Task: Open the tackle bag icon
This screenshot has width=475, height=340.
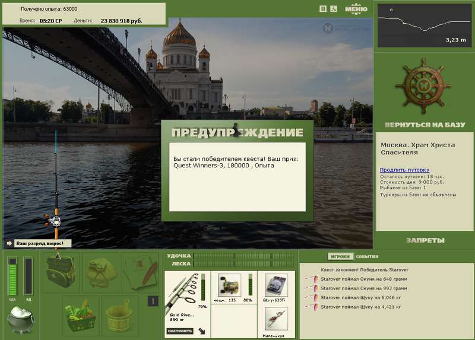Action: tap(61, 272)
